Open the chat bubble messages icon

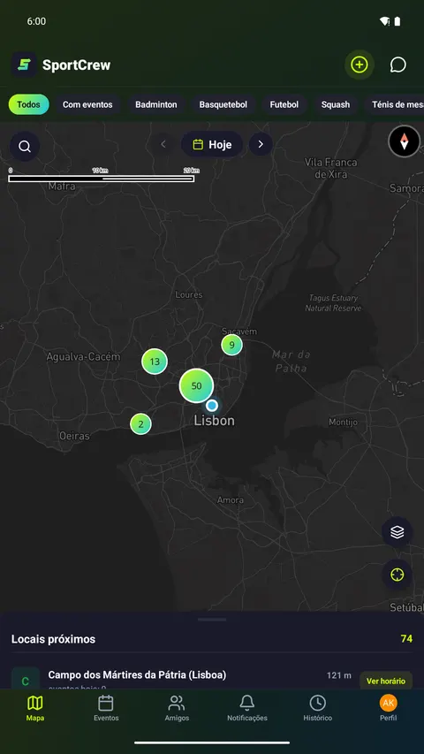tap(398, 65)
